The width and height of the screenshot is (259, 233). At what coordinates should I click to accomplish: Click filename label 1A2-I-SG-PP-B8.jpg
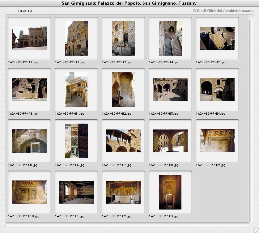163,165
